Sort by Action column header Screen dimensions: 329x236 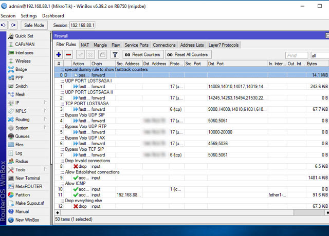pyautogui.click(x=81, y=64)
